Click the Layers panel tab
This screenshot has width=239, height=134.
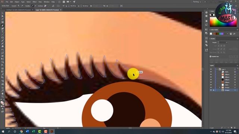point(212,66)
